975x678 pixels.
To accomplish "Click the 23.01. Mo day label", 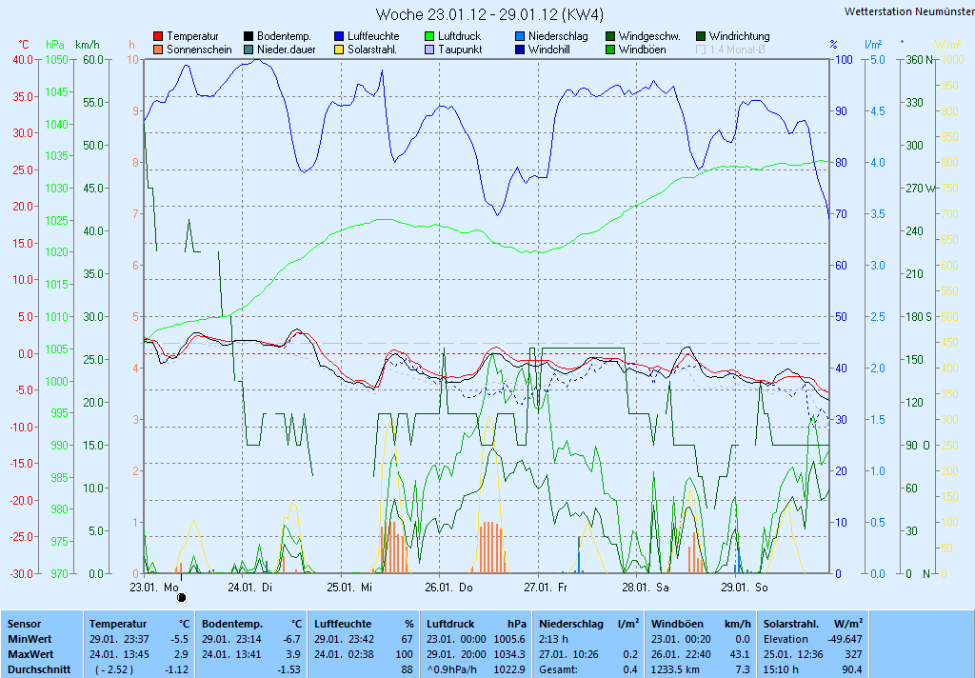I will 154,588.
